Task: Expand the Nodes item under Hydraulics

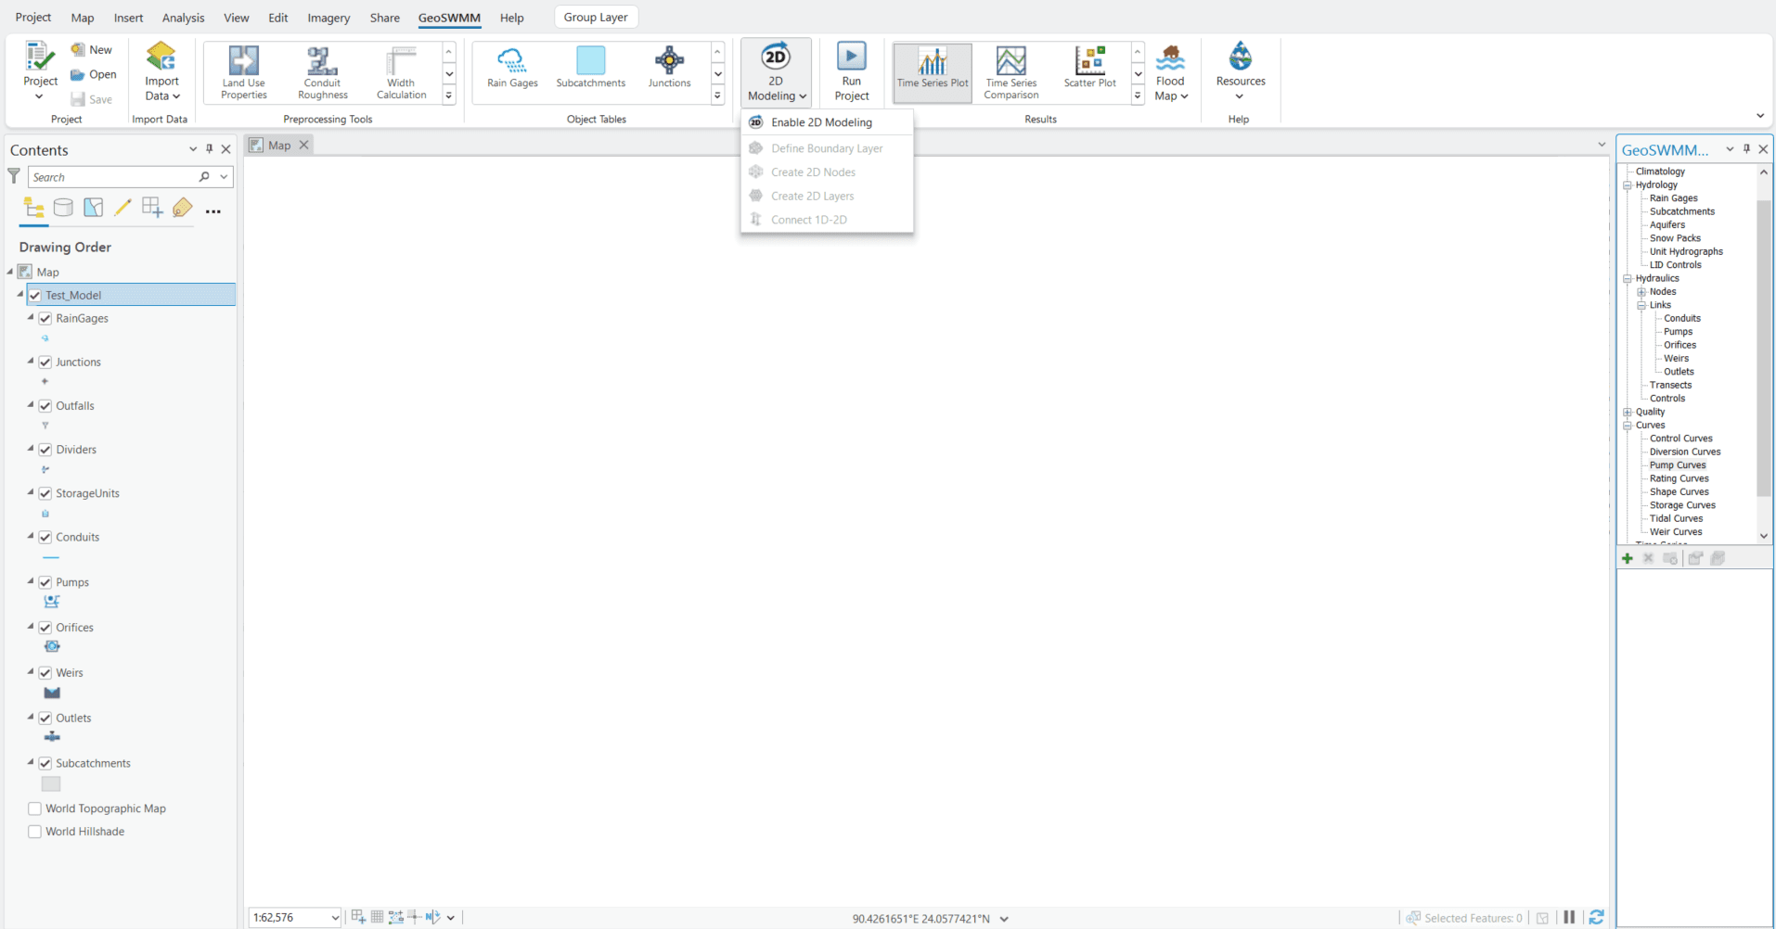Action: [x=1641, y=291]
